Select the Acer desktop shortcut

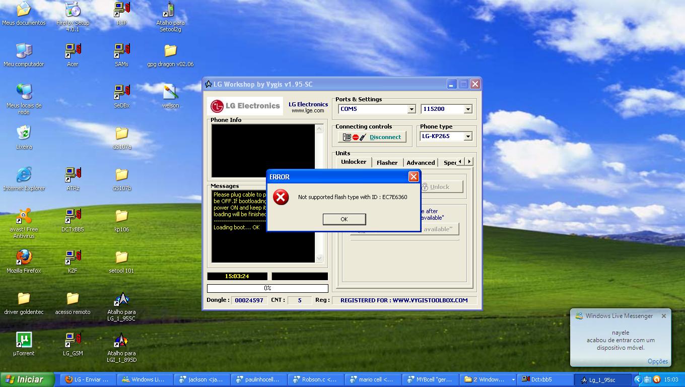coord(73,55)
